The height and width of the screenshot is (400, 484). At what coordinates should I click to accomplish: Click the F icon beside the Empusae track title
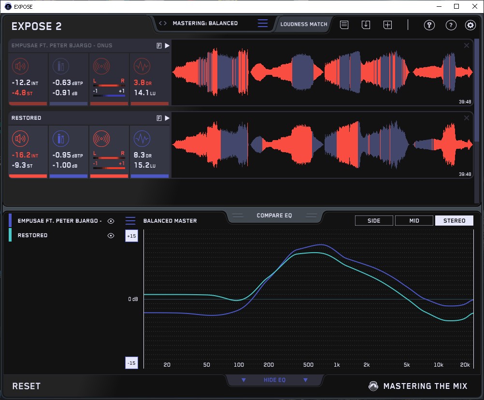(159, 46)
